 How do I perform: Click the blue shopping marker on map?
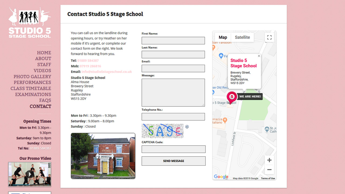(221, 56)
